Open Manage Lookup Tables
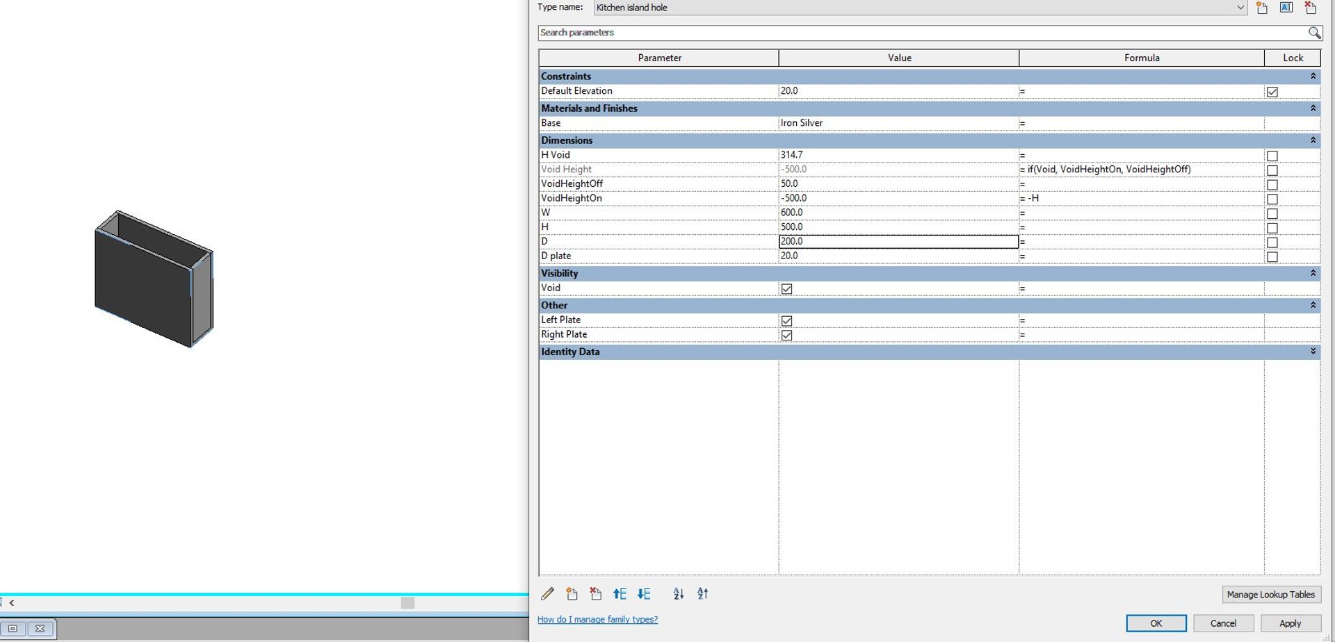1335x642 pixels. [x=1270, y=594]
